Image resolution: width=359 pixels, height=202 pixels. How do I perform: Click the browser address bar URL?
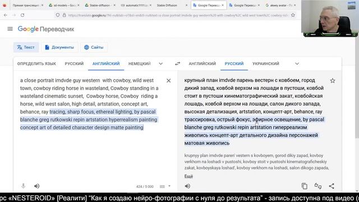pyautogui.click(x=178, y=15)
